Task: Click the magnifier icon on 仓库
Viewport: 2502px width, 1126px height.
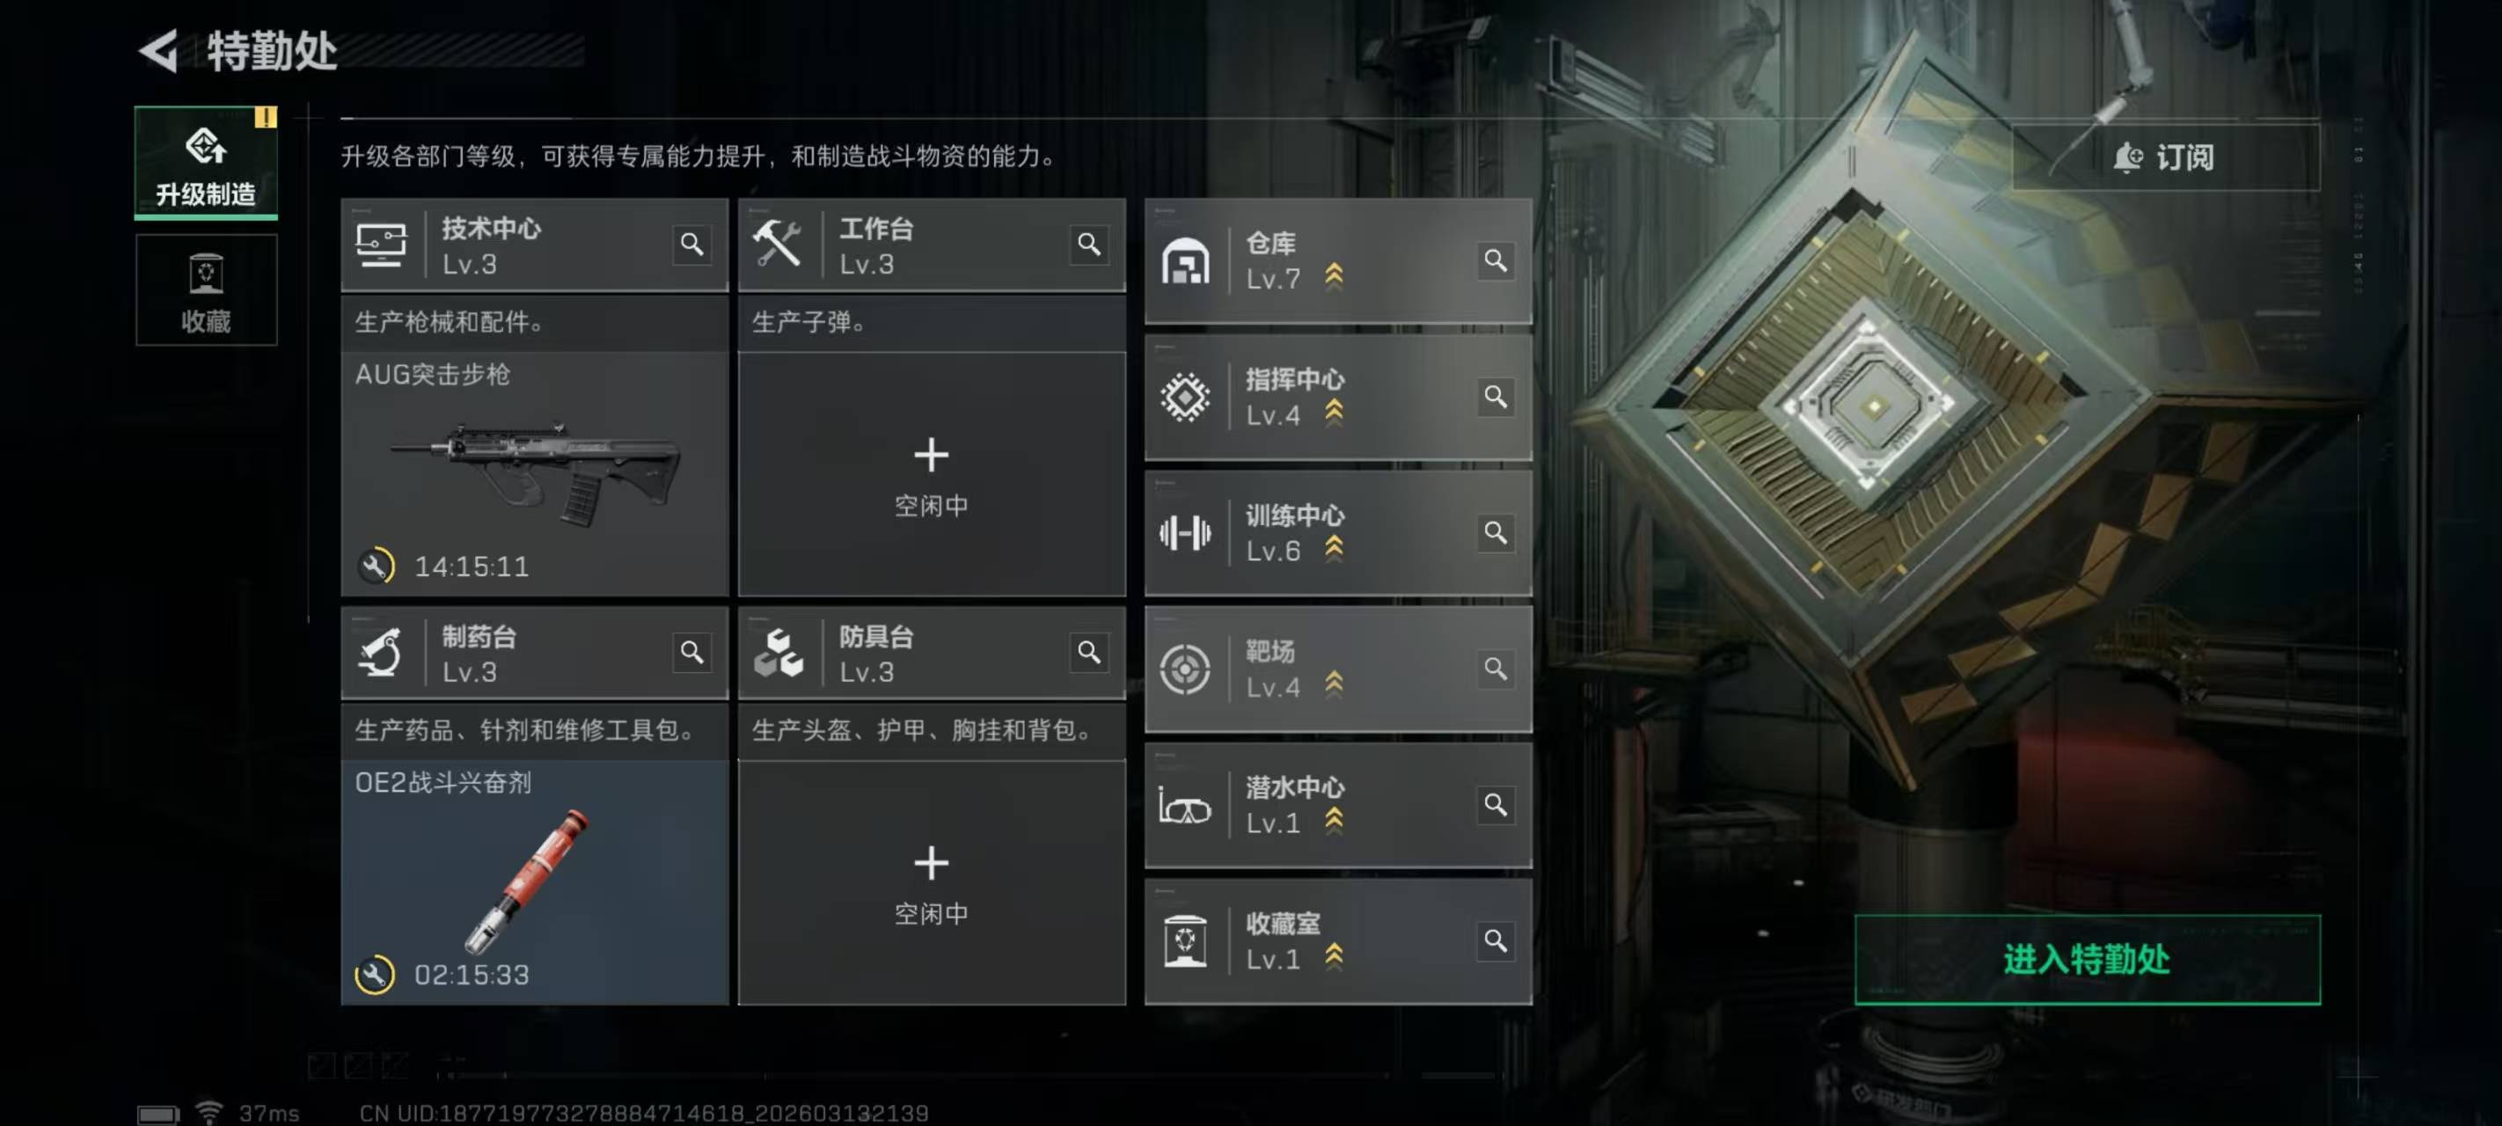Action: (x=1495, y=260)
